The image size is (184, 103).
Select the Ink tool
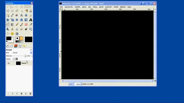(8, 29)
